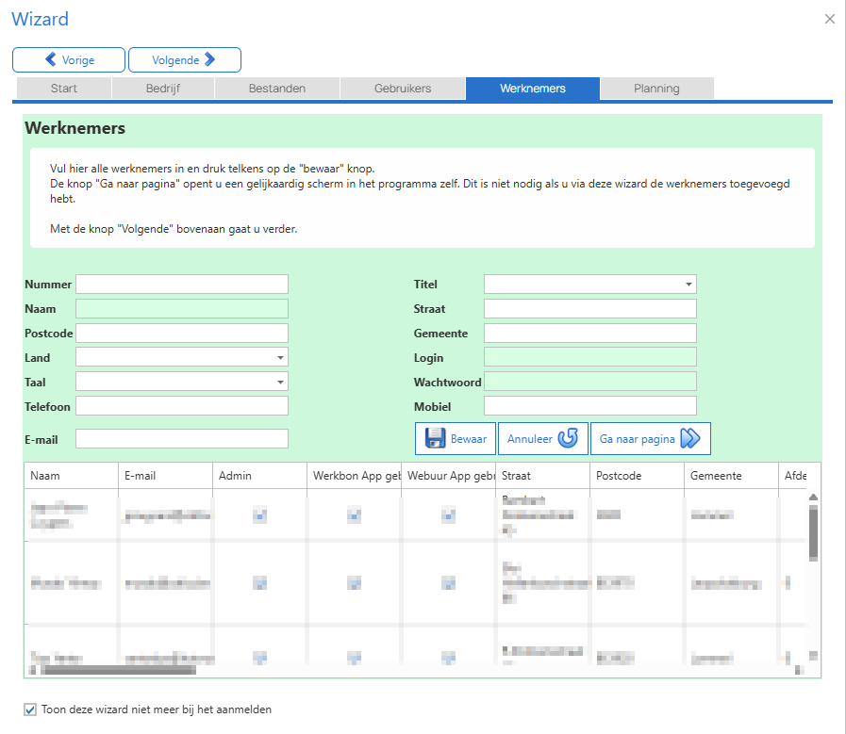Focus the Postcode input field
846x734 pixels.
[x=182, y=333]
